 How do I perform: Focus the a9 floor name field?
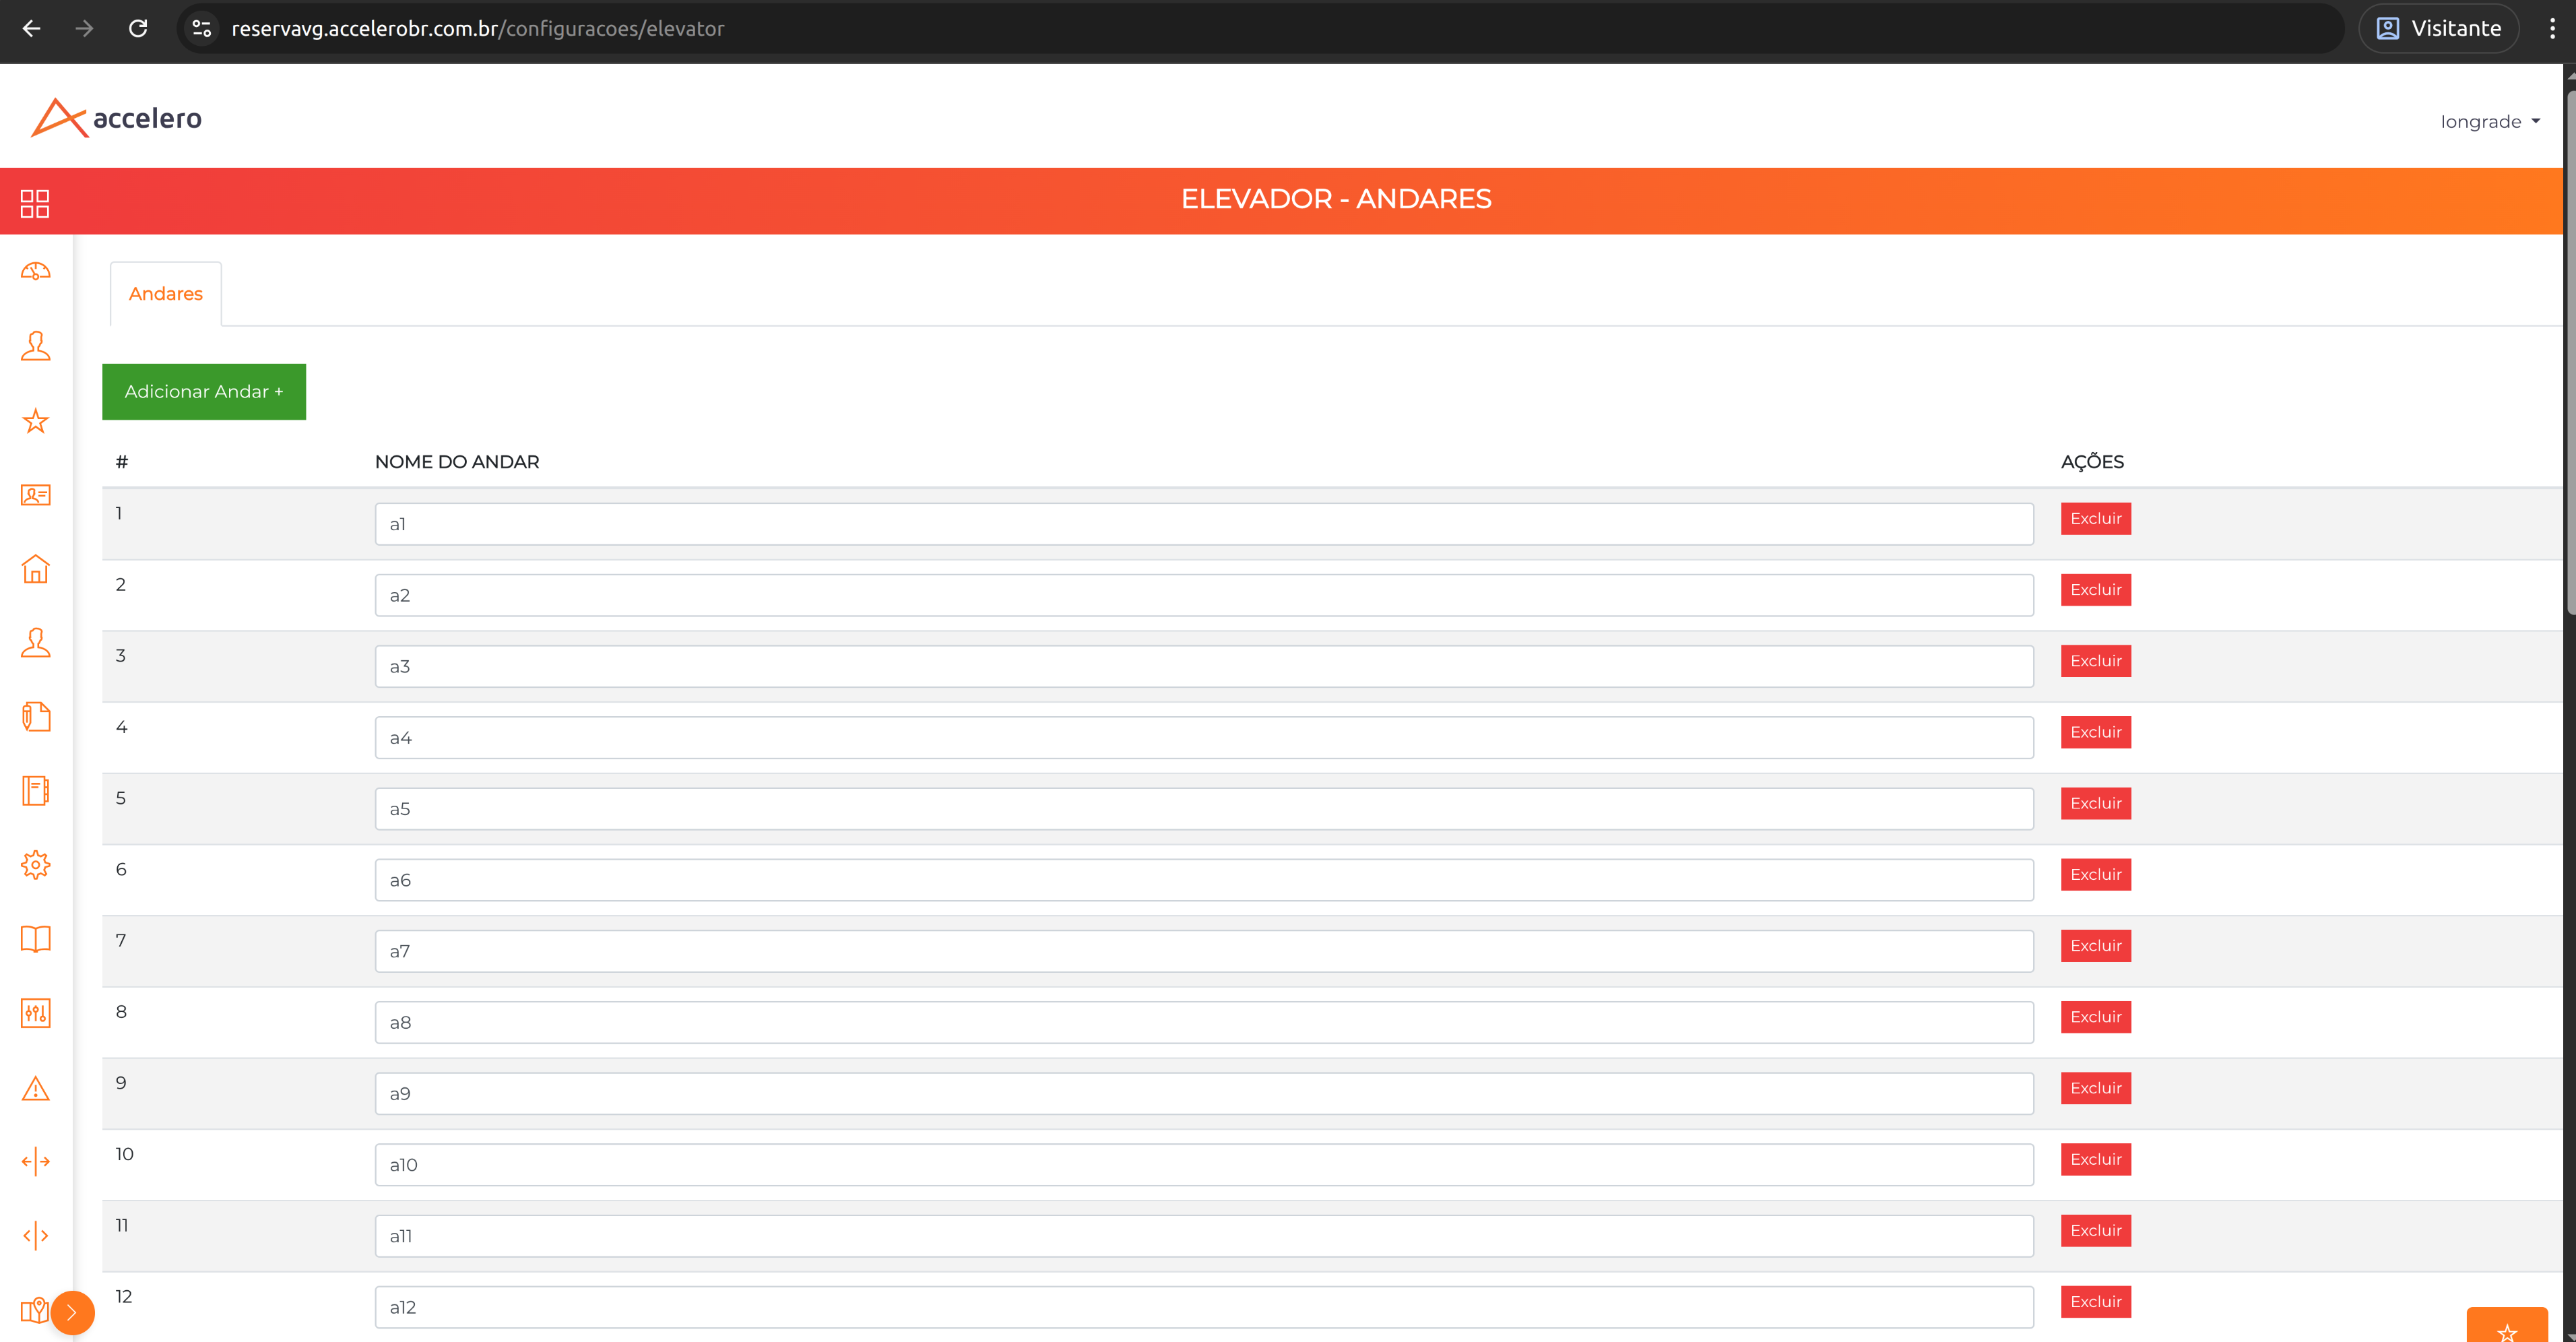pyautogui.click(x=1204, y=1094)
